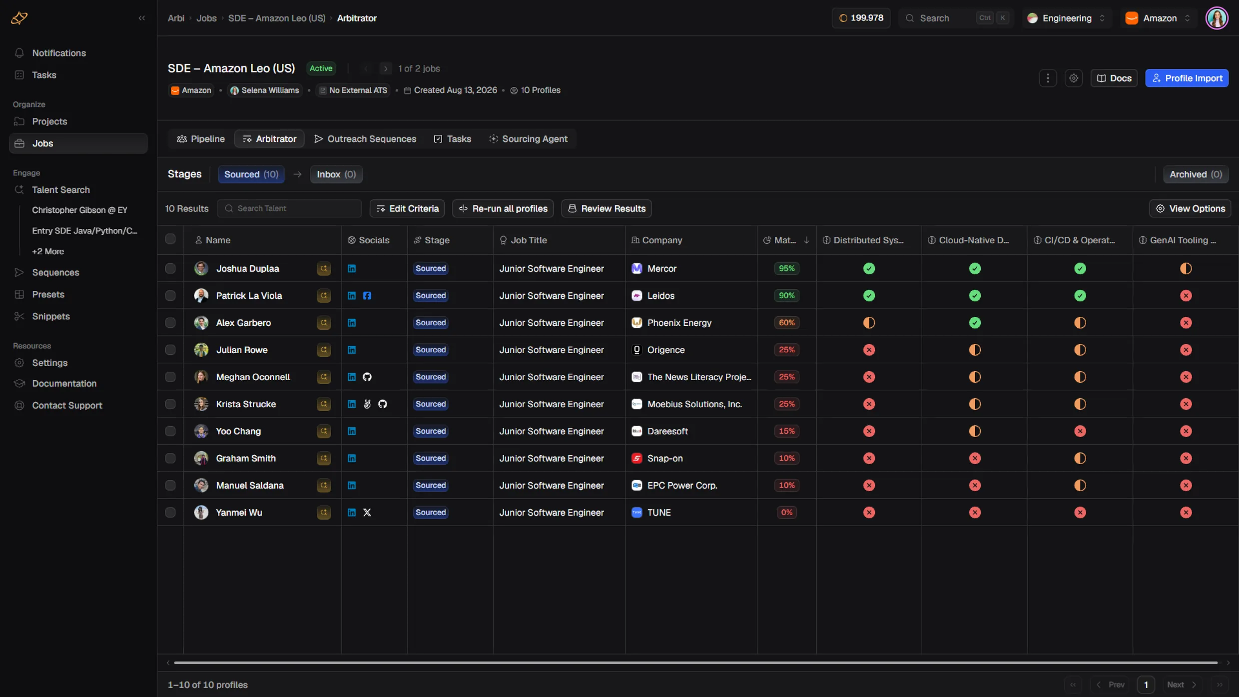Select Joshua Duplaa row checkbox
Screen dimensions: 1239x697
(x=170, y=268)
